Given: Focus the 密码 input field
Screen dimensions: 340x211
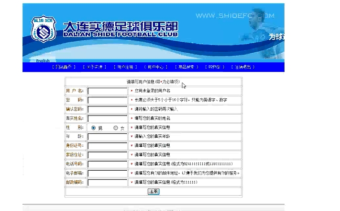Looking at the screenshot, I should pos(107,100).
